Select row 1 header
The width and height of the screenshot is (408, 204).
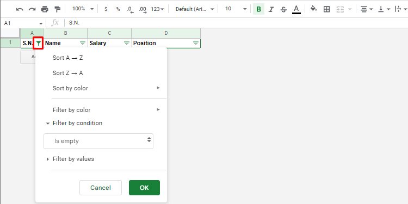click(10, 42)
